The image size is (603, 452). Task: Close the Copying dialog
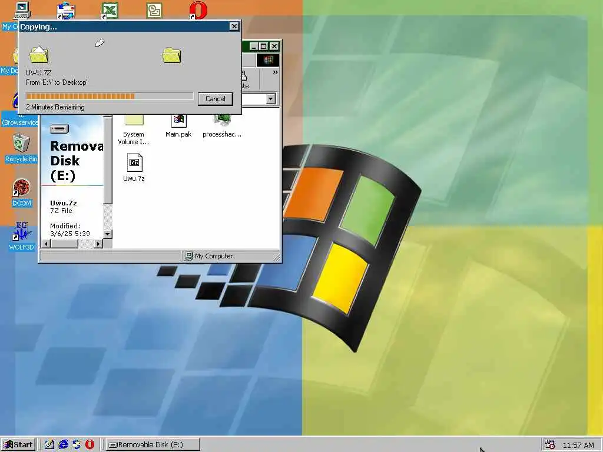point(234,26)
